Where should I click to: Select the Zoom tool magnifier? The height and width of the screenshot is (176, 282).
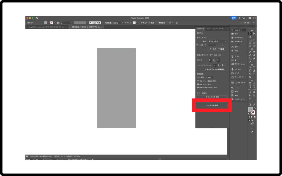[250, 92]
